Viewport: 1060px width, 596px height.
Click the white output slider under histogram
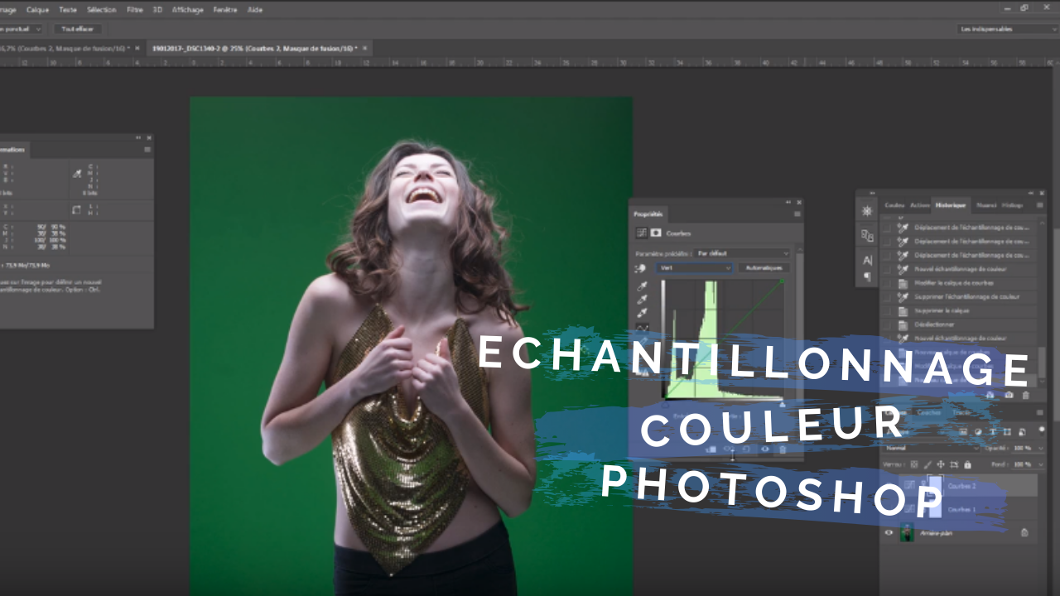783,405
